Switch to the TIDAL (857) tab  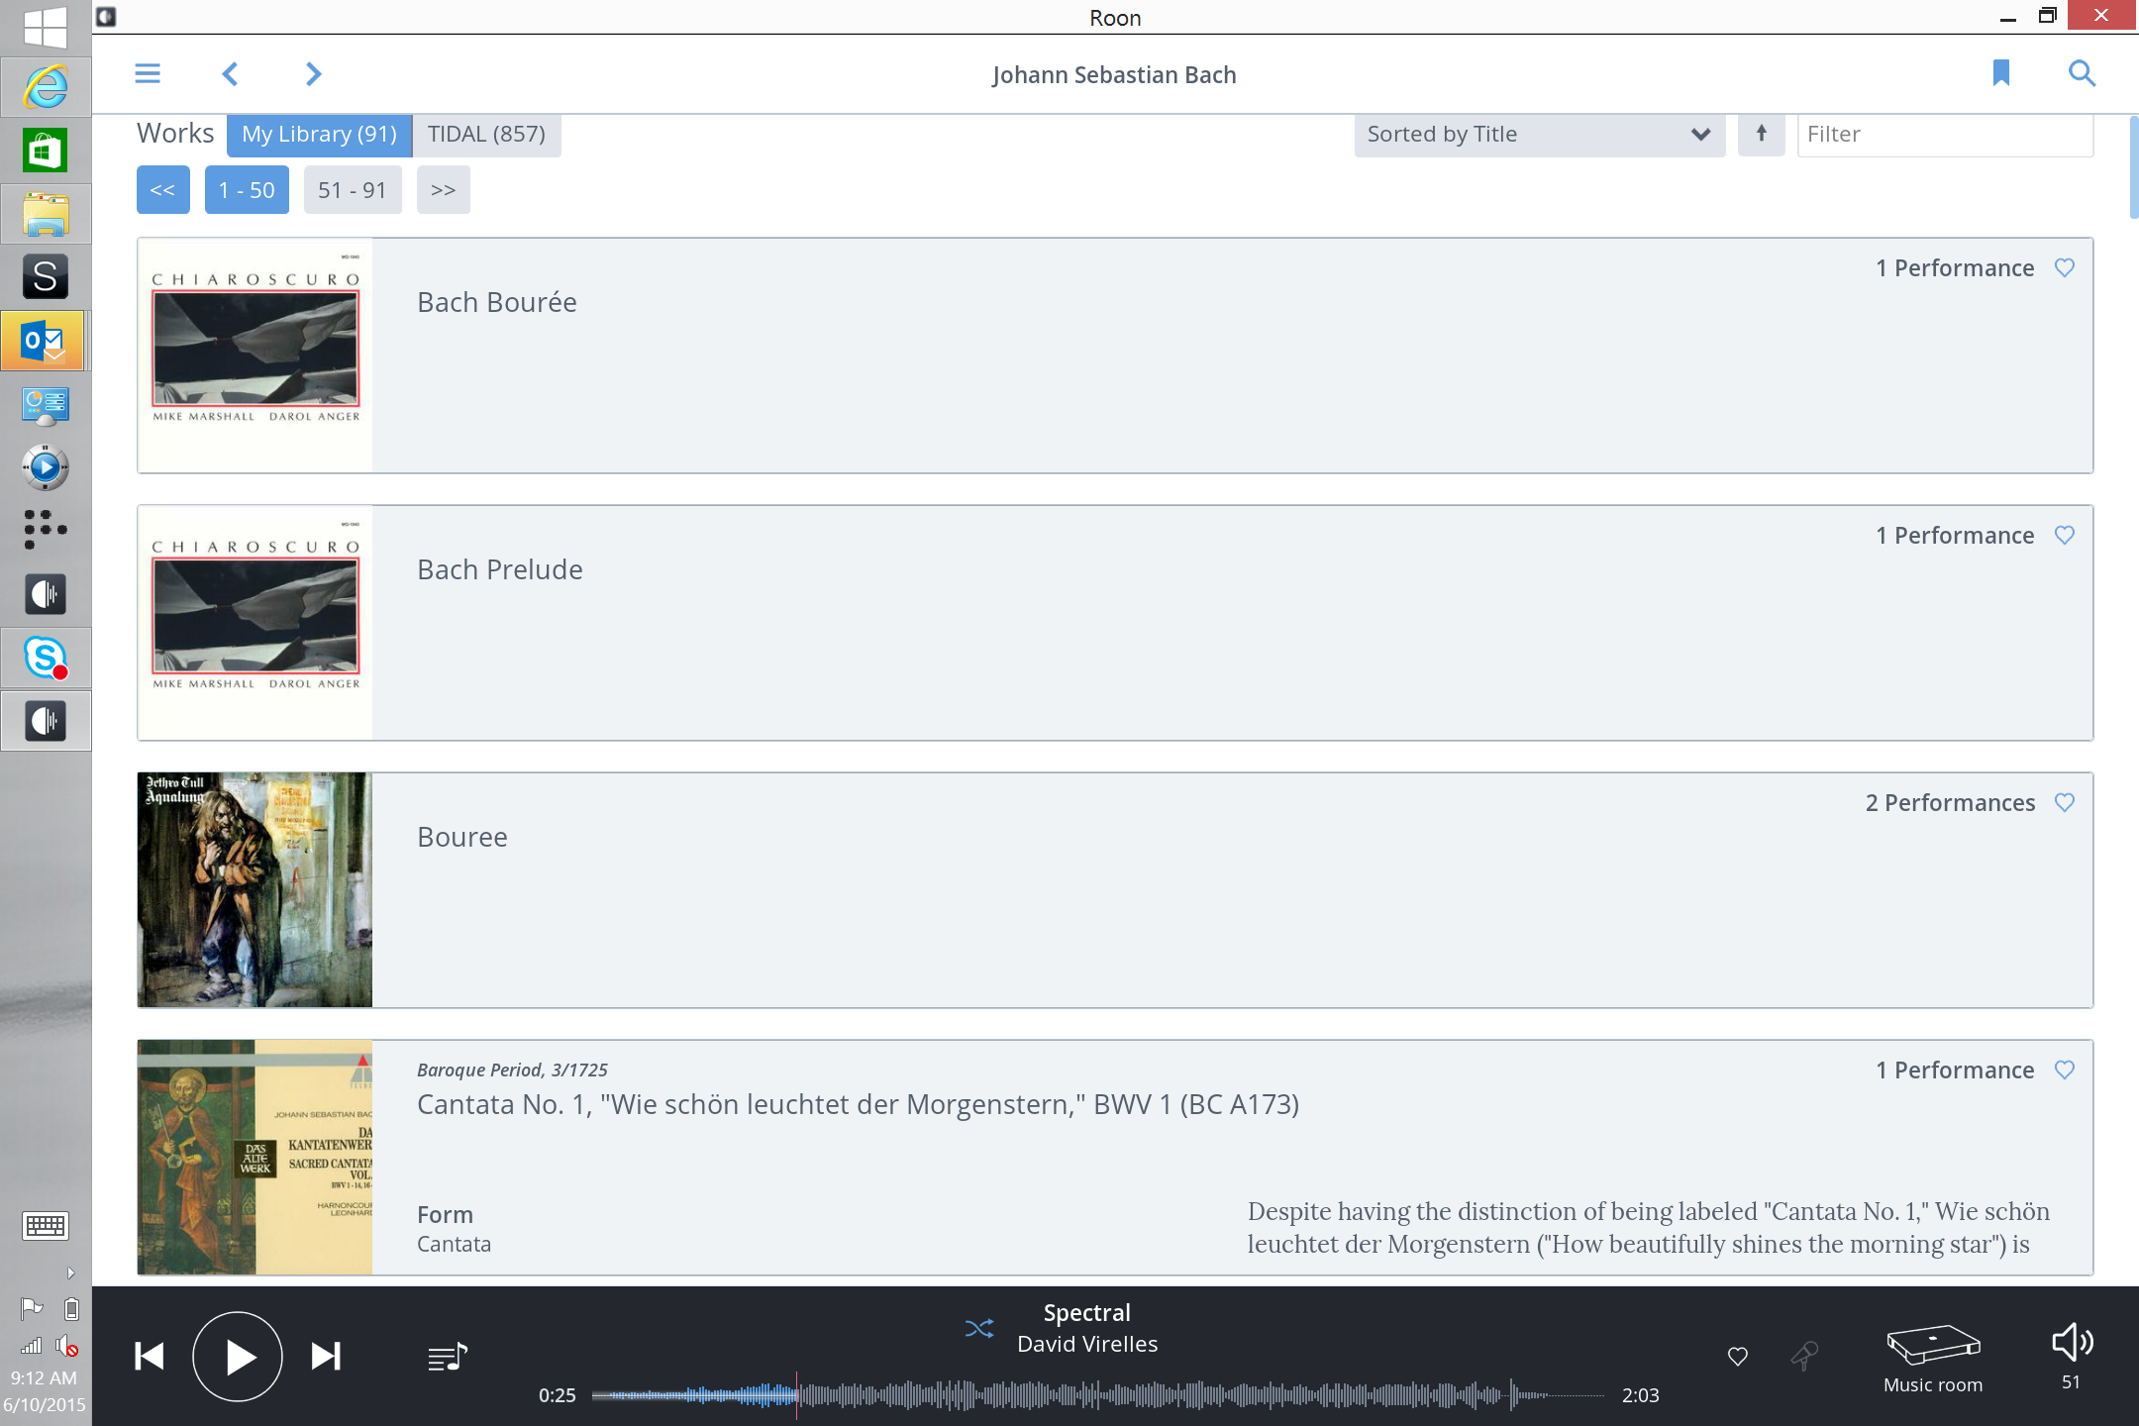tap(486, 135)
